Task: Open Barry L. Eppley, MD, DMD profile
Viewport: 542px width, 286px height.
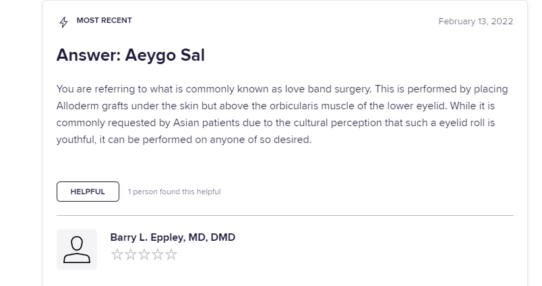Action: 173,237
